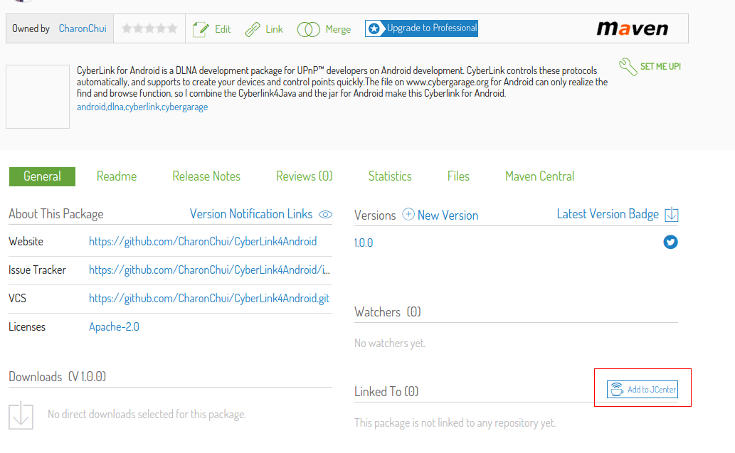The height and width of the screenshot is (453, 735).
Task: Click the Issue Tracker row label
Action: 37,270
